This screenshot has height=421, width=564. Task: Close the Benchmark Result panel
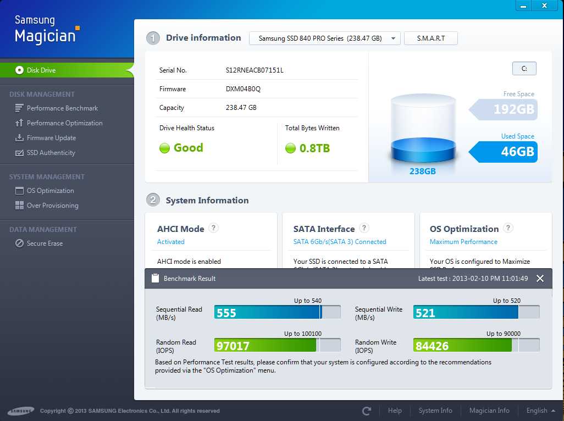coord(540,278)
